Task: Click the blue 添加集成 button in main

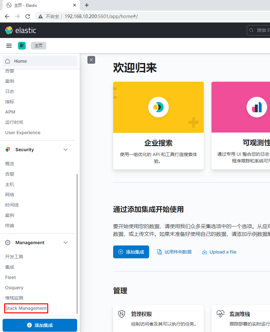Action: pos(131,252)
